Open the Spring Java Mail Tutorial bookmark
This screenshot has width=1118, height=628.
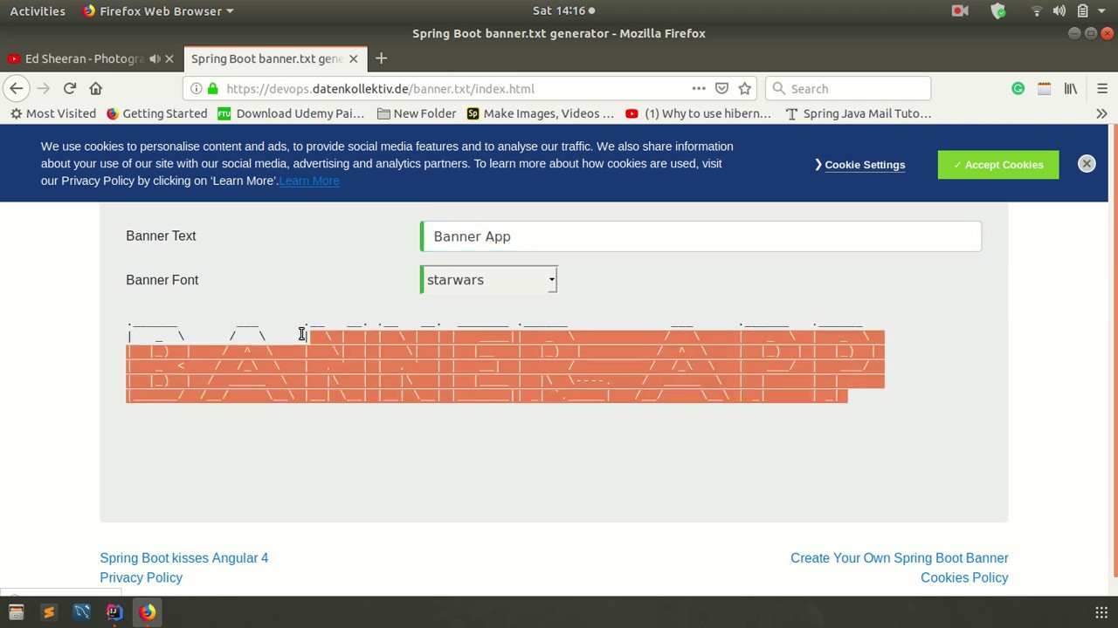click(x=859, y=113)
